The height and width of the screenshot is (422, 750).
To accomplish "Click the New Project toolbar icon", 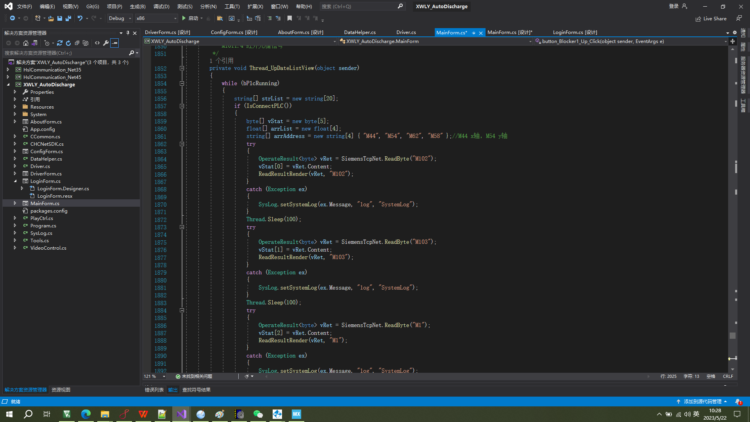I will point(38,18).
